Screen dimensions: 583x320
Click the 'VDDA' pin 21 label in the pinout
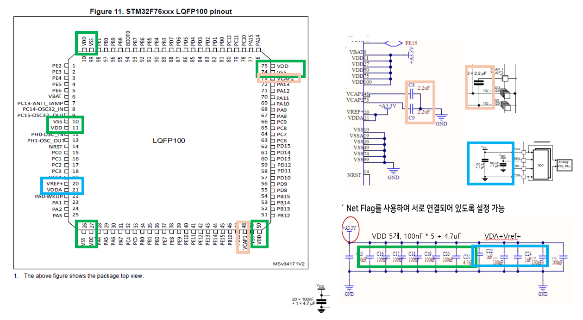tap(56, 190)
